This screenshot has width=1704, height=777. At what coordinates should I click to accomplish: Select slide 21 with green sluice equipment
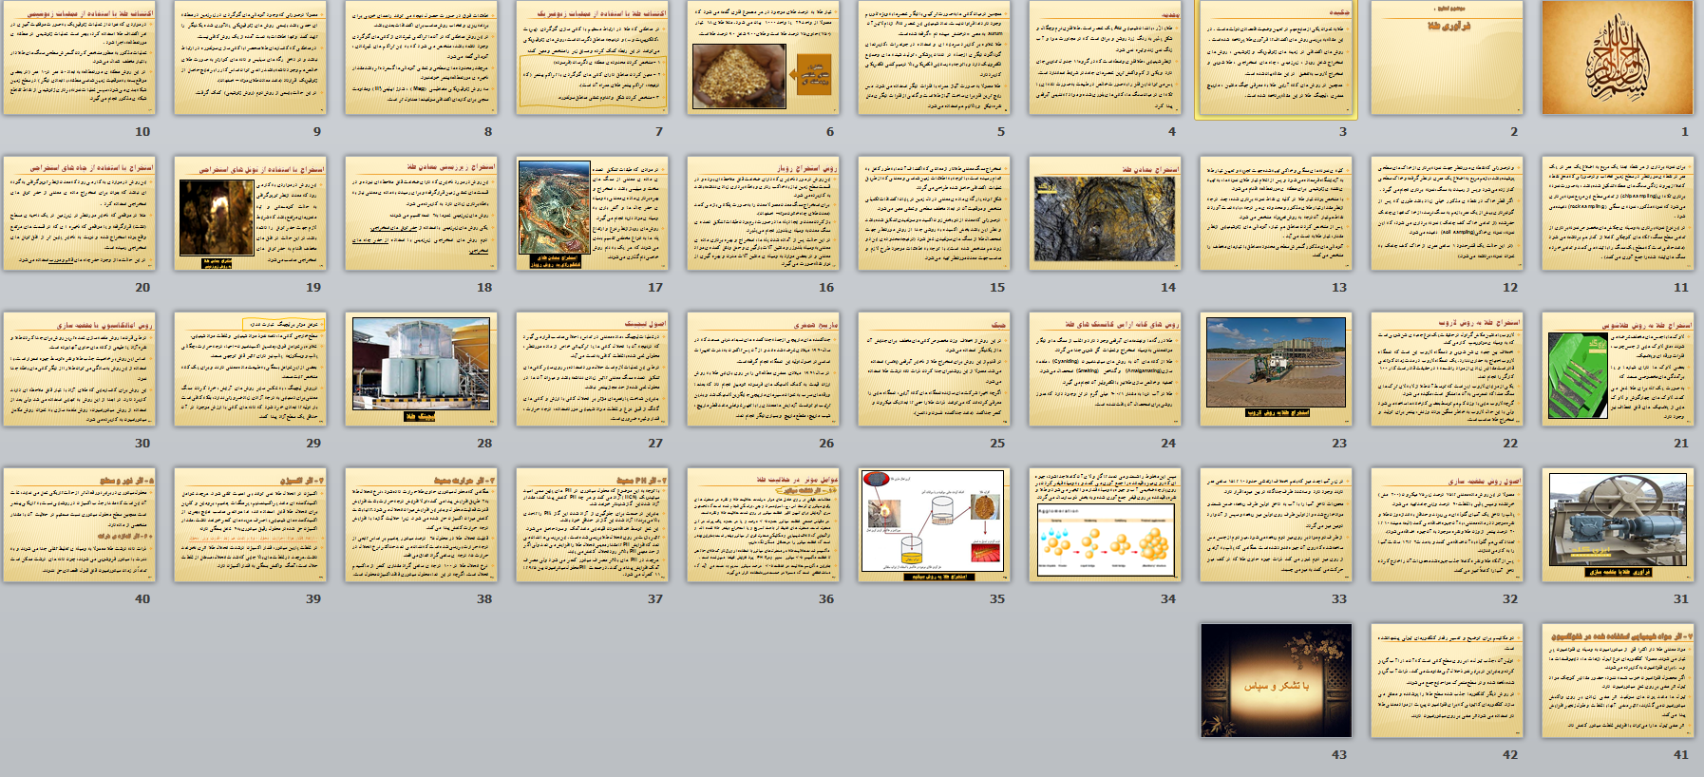pos(1618,370)
